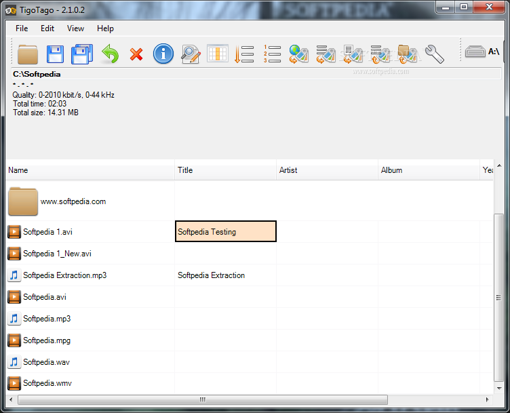This screenshot has width=510, height=413.
Task: Click the Softpedia Testing title cell
Action: click(x=226, y=231)
